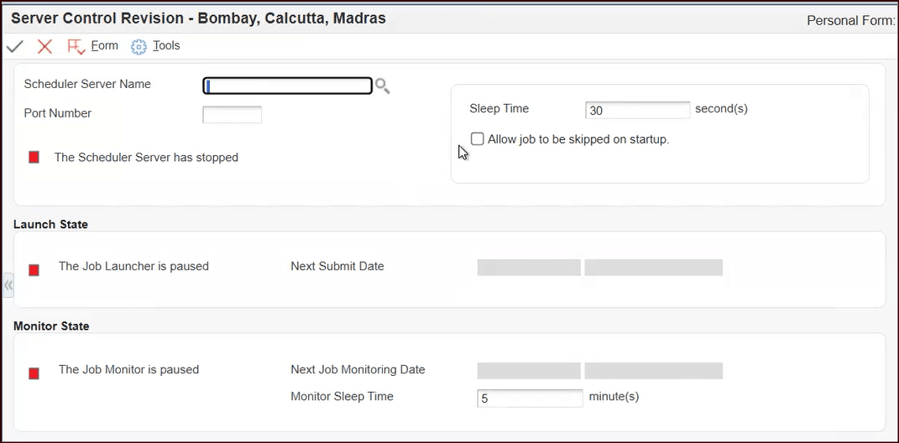Focus the Scheduler Server Name field
Image resolution: width=899 pixels, height=443 pixels.
click(287, 86)
